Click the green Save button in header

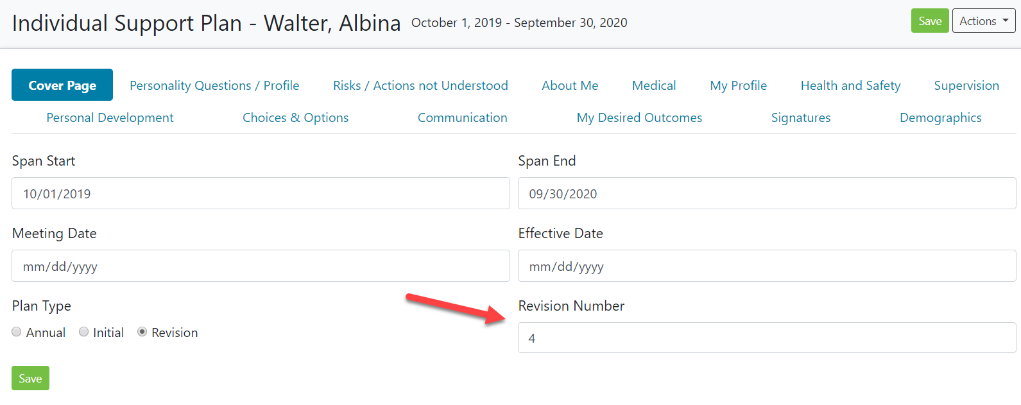929,21
